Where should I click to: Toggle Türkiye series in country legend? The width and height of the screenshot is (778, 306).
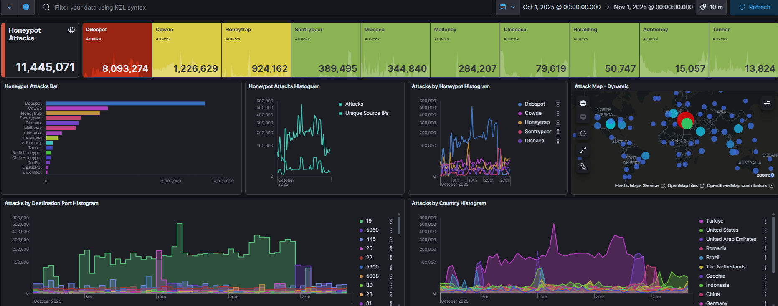coord(714,221)
